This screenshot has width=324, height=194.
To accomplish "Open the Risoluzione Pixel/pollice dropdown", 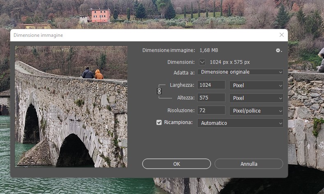I will pos(256,111).
